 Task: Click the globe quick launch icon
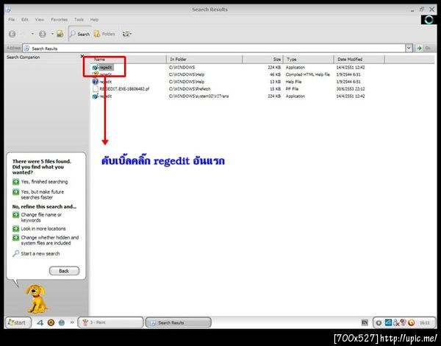(62, 322)
